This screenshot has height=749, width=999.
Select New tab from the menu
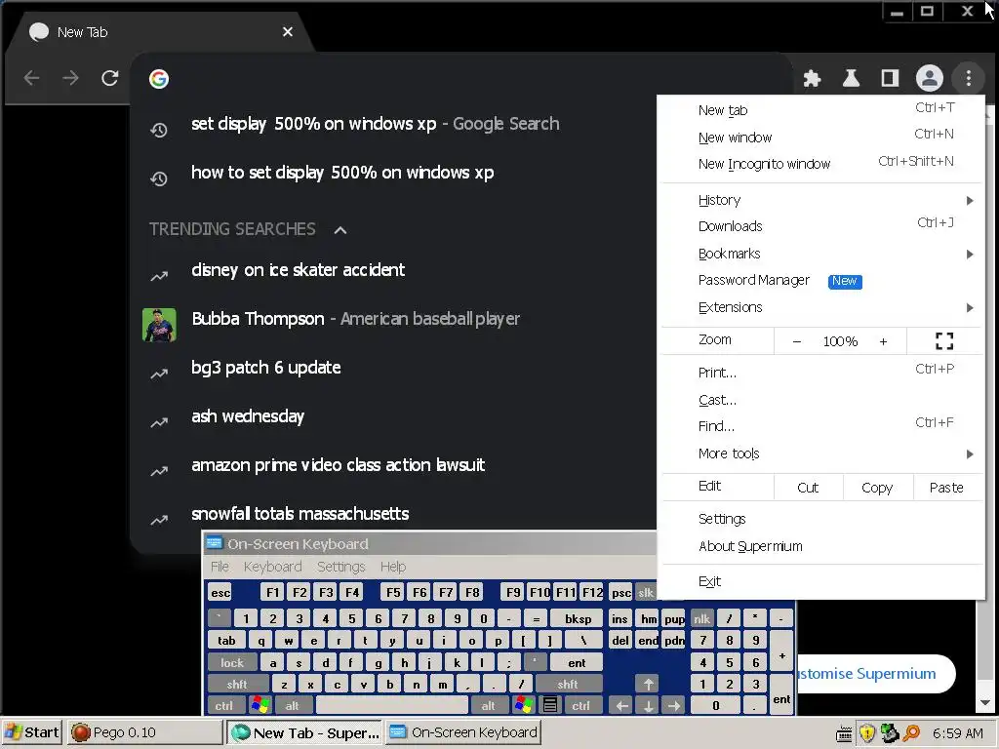[x=821, y=109]
